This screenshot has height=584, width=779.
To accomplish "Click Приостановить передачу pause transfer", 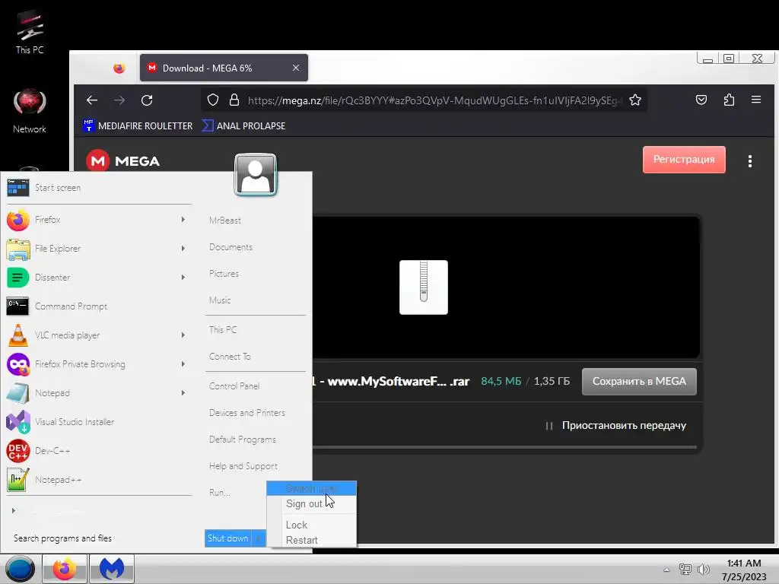I will click(616, 426).
